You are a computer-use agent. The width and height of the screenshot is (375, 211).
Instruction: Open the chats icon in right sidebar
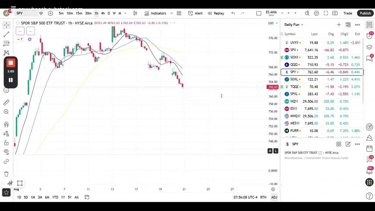tap(369, 58)
